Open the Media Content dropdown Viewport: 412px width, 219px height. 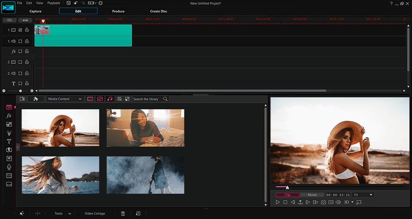click(x=65, y=99)
